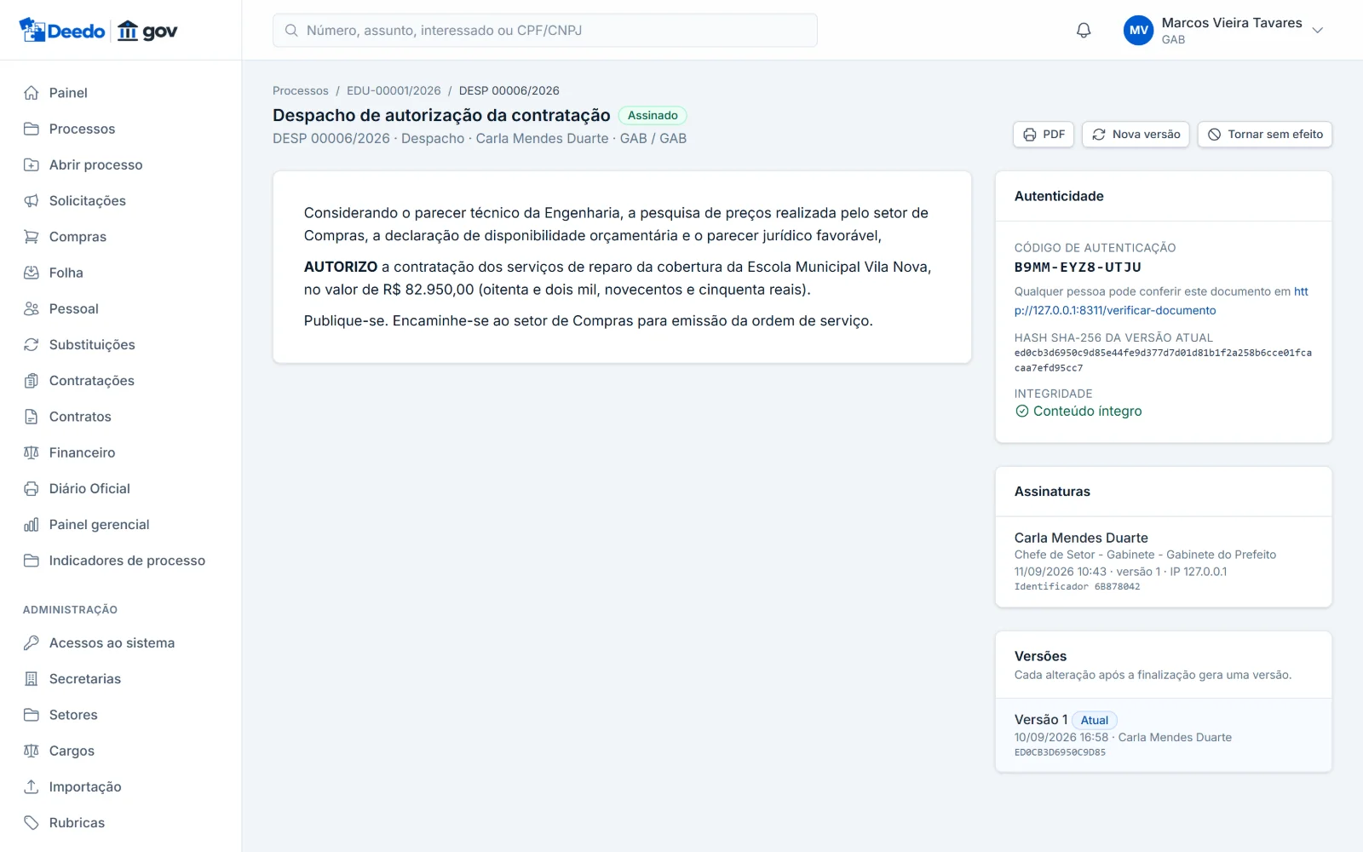The height and width of the screenshot is (852, 1363).
Task: Create a Nova versão of the document
Action: [x=1136, y=135]
